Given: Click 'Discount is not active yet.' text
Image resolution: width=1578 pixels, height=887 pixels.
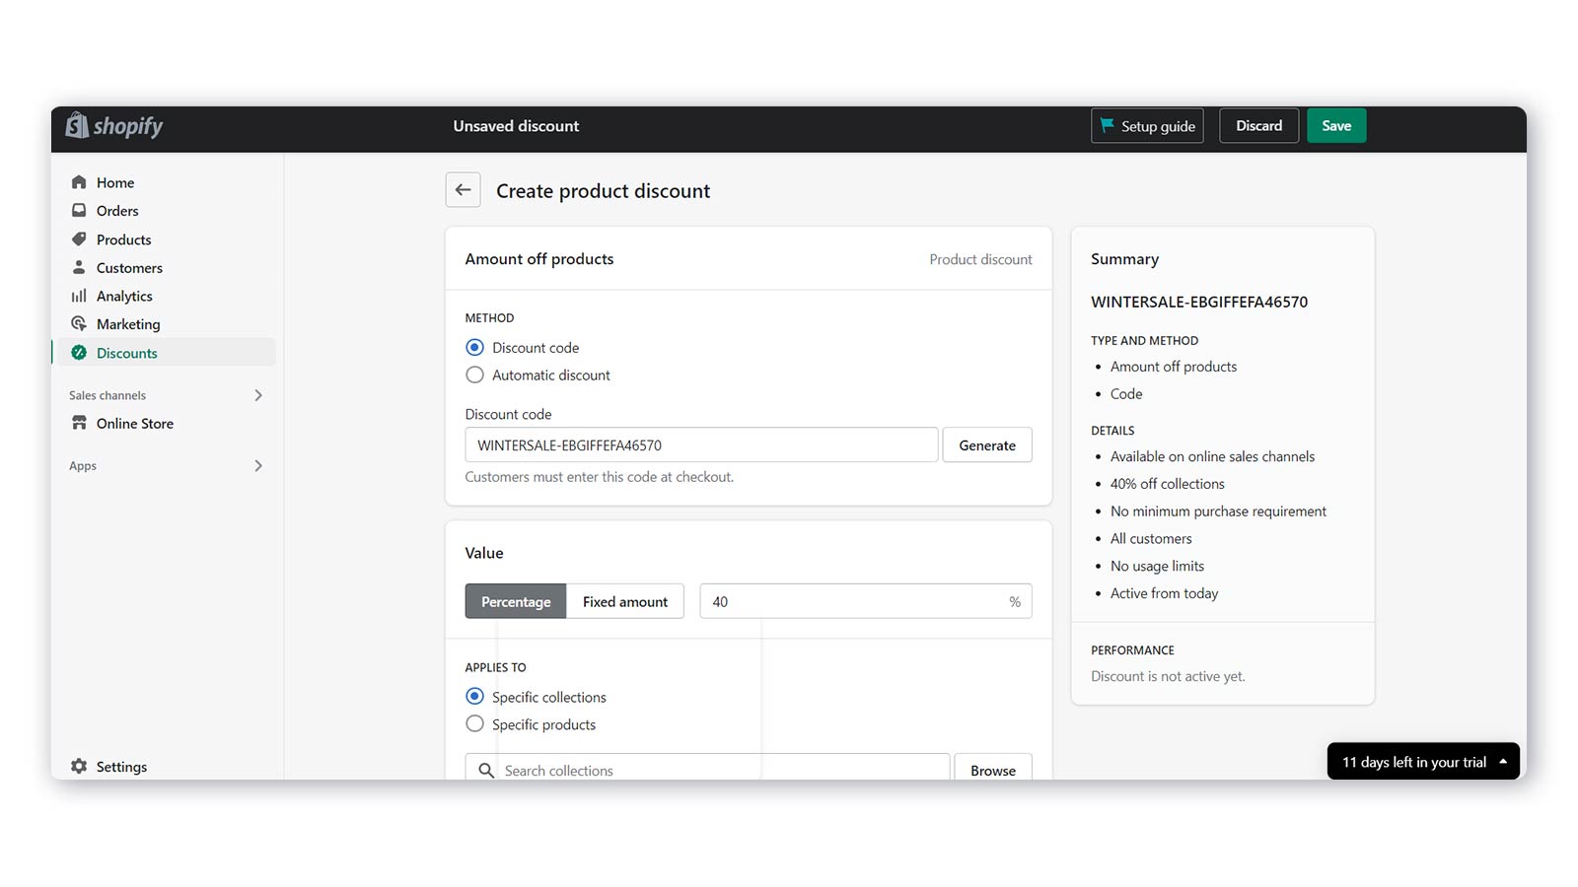Looking at the screenshot, I should 1168,676.
